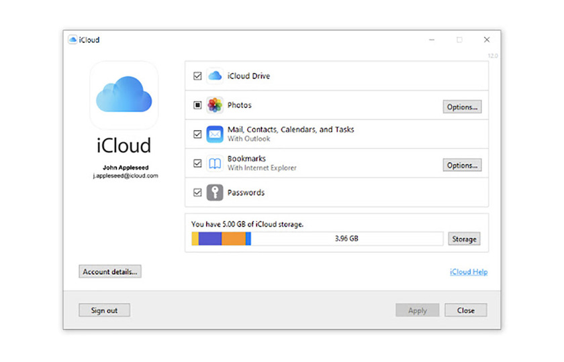Click the orange segment of storage bar

click(233, 239)
